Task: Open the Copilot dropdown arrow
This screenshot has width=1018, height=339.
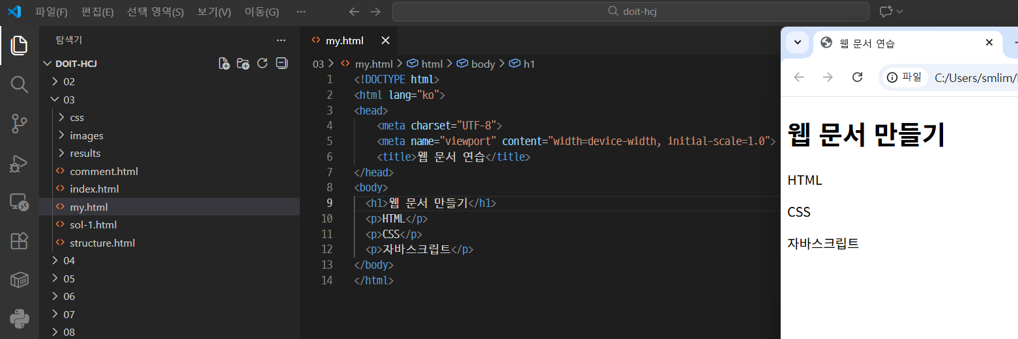Action: 900,12
